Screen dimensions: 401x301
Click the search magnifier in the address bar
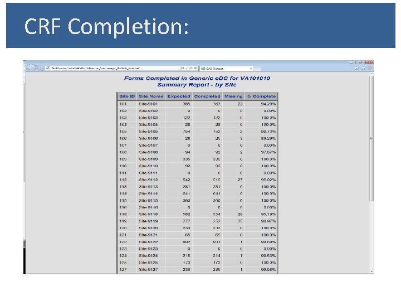pos(182,68)
